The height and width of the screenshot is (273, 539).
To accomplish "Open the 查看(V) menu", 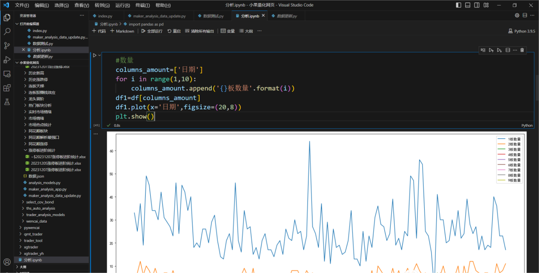I will coord(81,5).
